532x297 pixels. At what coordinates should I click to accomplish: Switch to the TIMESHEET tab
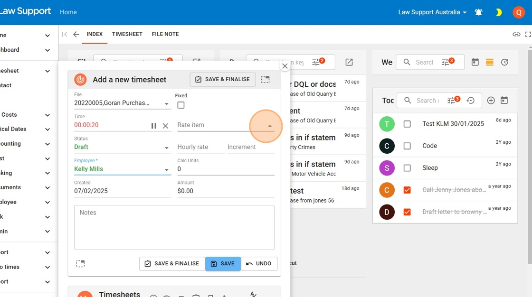point(127,34)
